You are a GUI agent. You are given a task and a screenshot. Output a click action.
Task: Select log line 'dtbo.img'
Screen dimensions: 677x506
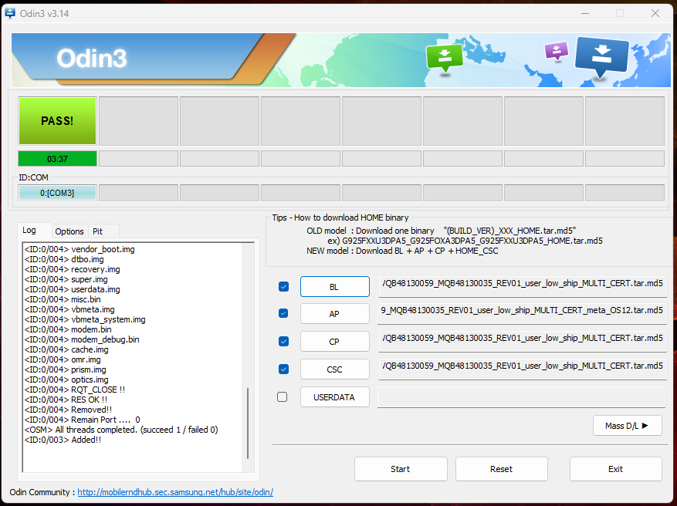(64, 259)
